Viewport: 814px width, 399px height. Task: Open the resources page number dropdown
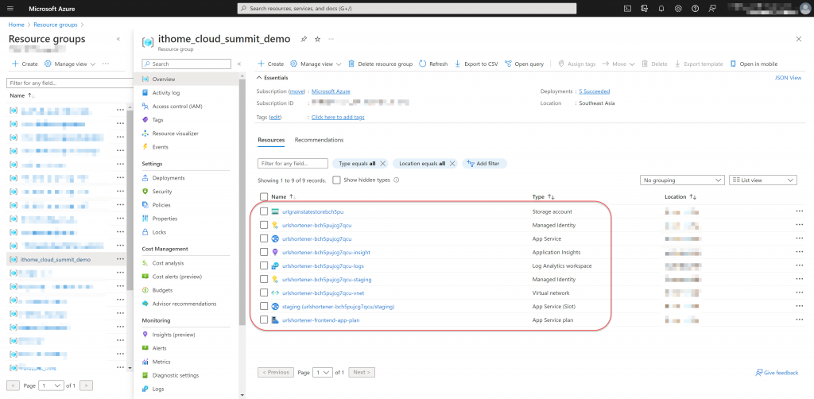pos(323,373)
